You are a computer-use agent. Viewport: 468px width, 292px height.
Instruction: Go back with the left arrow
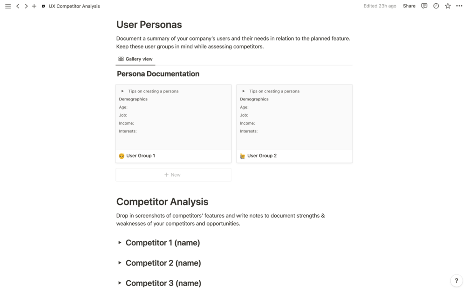pos(18,6)
